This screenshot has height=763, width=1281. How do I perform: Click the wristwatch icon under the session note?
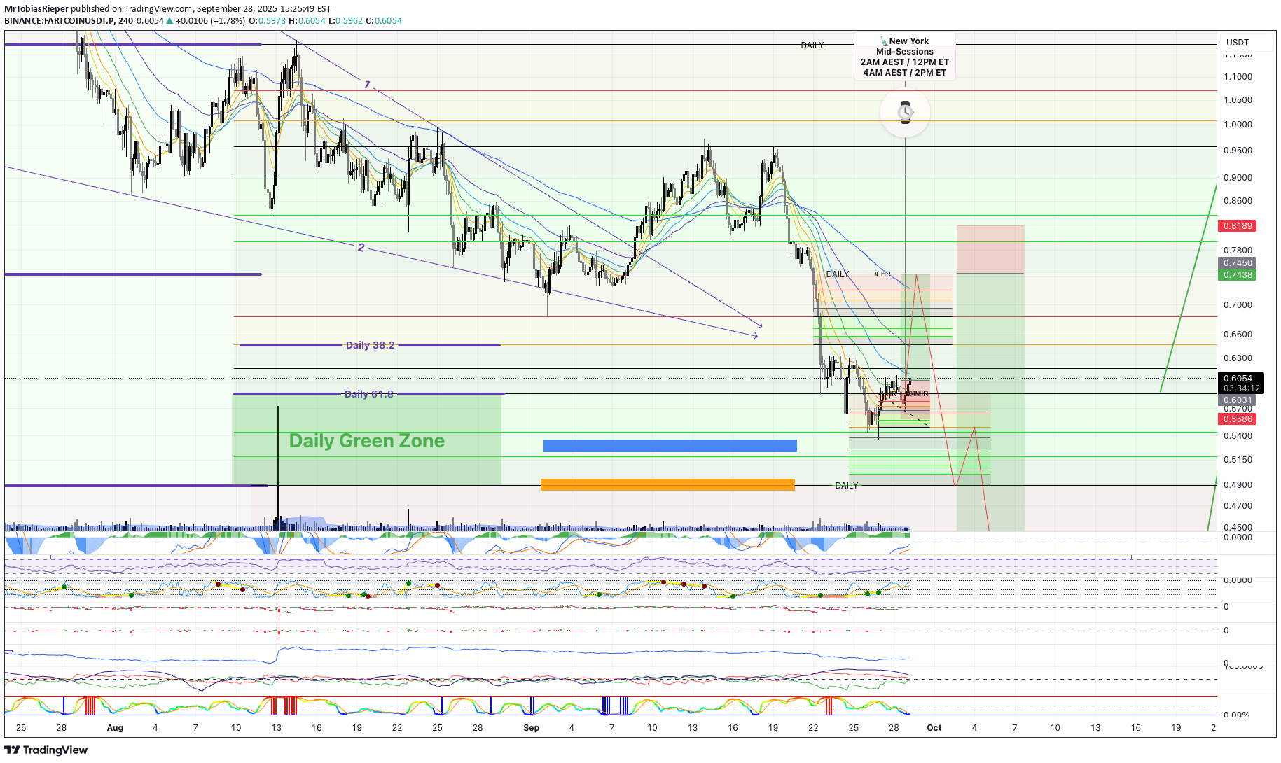[x=905, y=112]
